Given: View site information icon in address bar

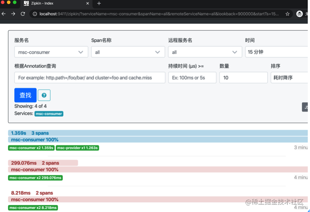Looking at the screenshot, I should [x=35, y=14].
